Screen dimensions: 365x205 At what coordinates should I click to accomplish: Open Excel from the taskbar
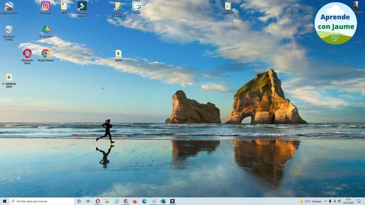pos(163,201)
